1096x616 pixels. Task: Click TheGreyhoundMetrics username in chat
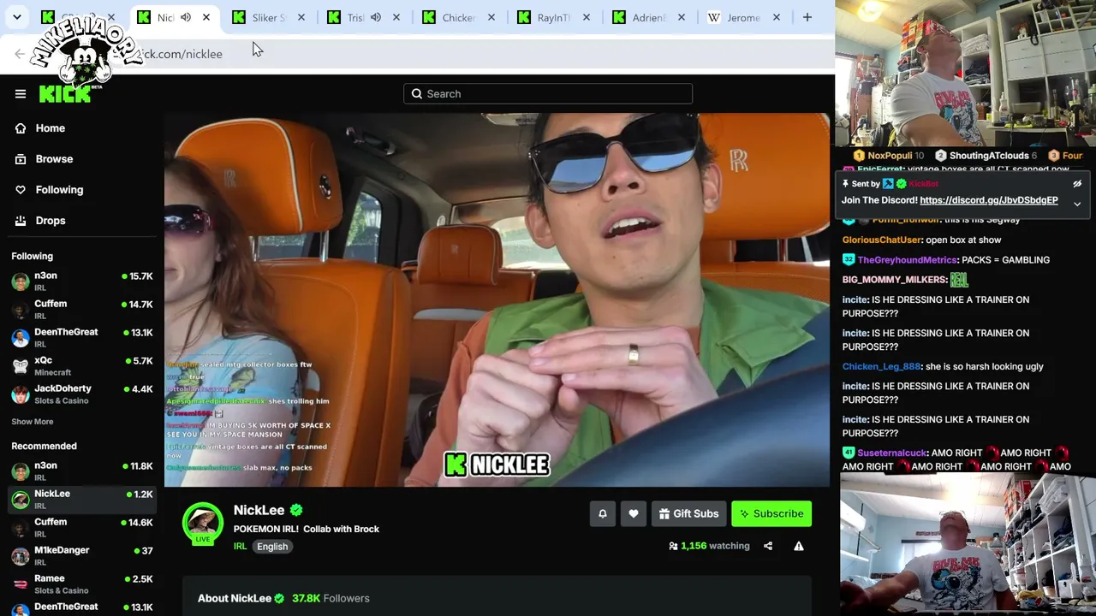(x=908, y=260)
